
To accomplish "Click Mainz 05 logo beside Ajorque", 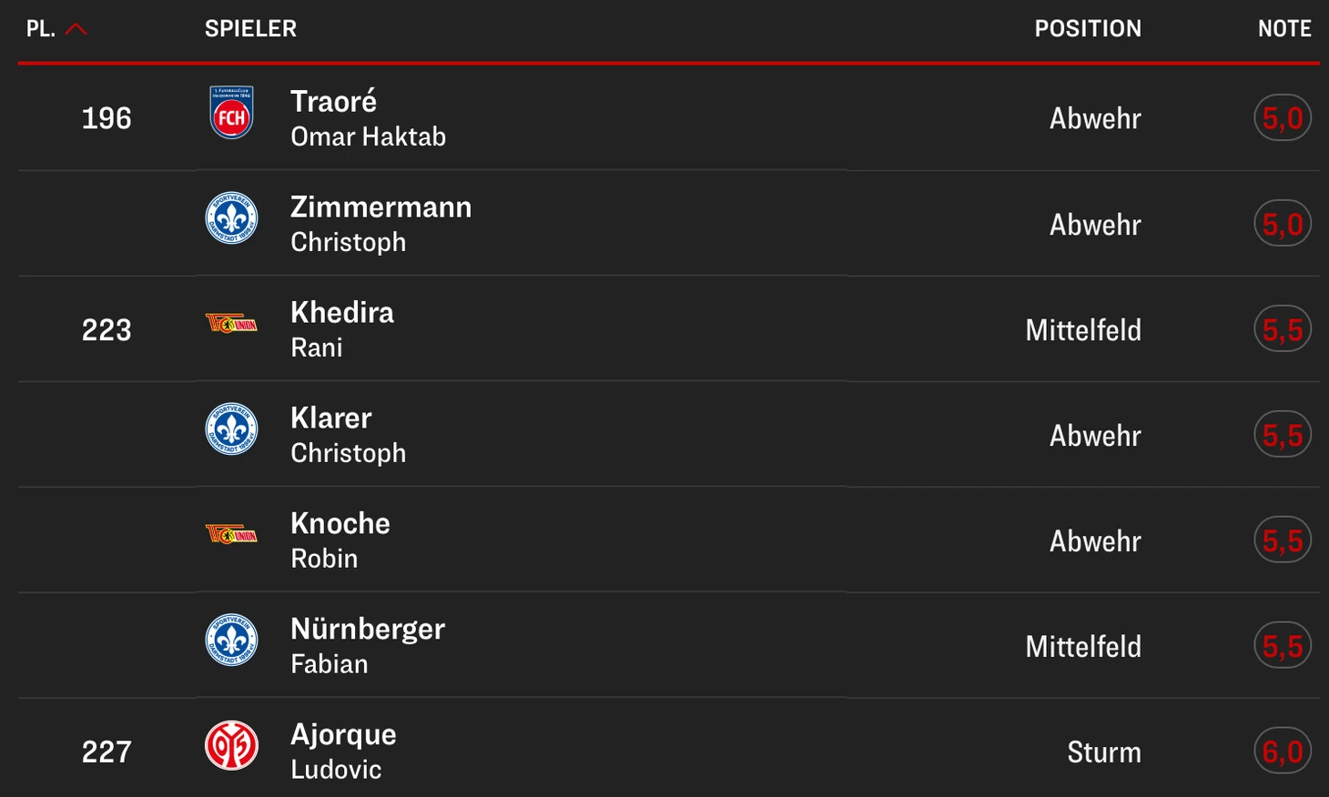I will pos(231,746).
